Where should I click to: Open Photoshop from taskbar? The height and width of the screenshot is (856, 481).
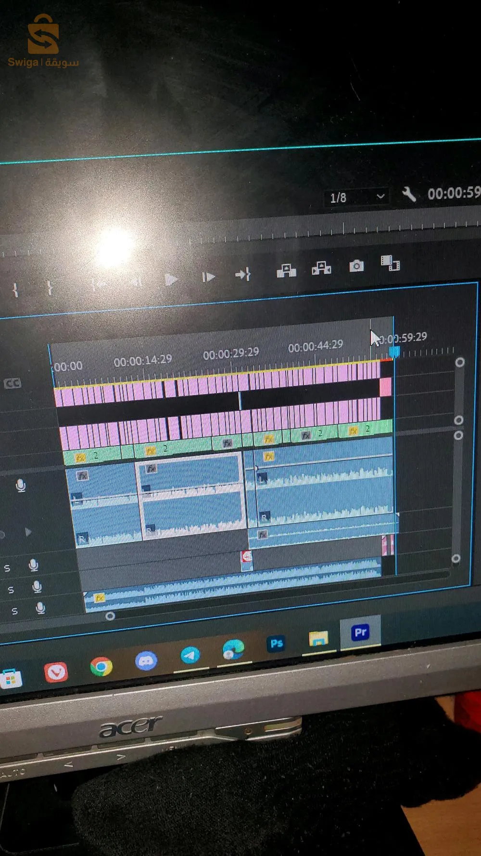coord(276,644)
